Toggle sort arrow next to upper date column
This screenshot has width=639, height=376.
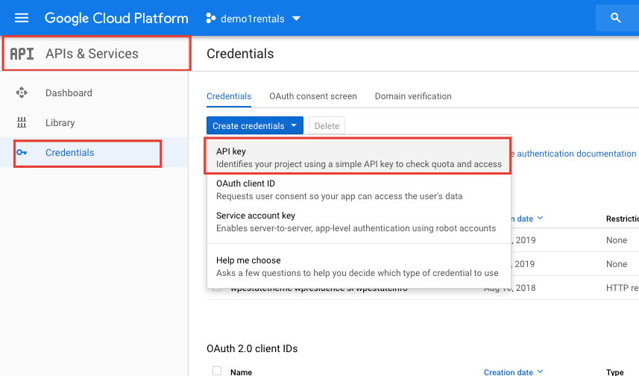click(541, 218)
